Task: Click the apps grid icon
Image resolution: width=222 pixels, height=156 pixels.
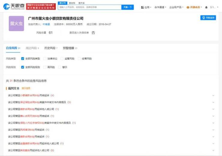Action: tap(142, 7)
